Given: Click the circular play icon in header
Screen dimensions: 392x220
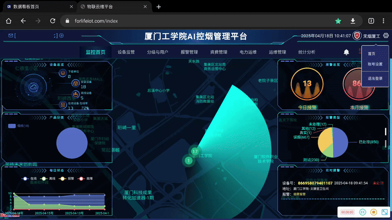Looking at the screenshot, I should click(61, 36).
